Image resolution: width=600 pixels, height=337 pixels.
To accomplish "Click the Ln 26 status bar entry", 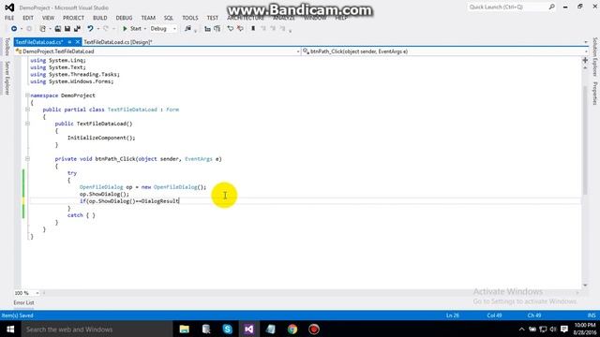I will coord(452,315).
